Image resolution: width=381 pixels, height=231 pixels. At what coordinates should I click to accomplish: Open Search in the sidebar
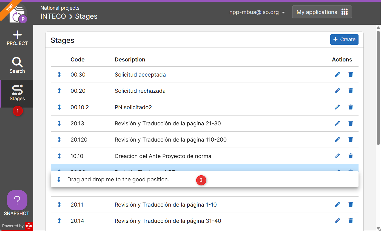(x=17, y=66)
